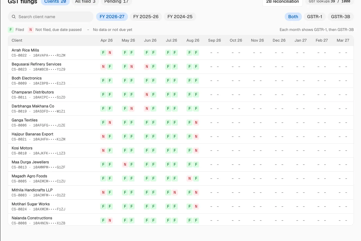Click Begusarai Refinery May 26 not-filed badge
The height and width of the screenshot is (241, 361).
[x=132, y=67]
